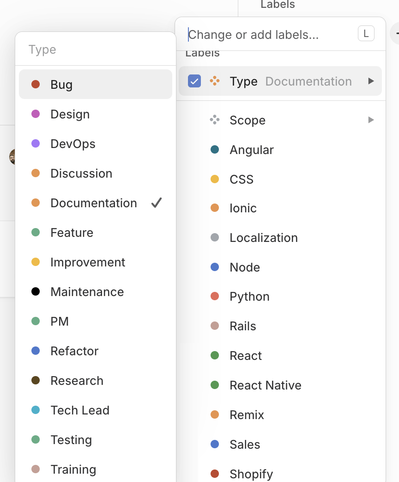Expand the Type submenu arrow

point(371,81)
